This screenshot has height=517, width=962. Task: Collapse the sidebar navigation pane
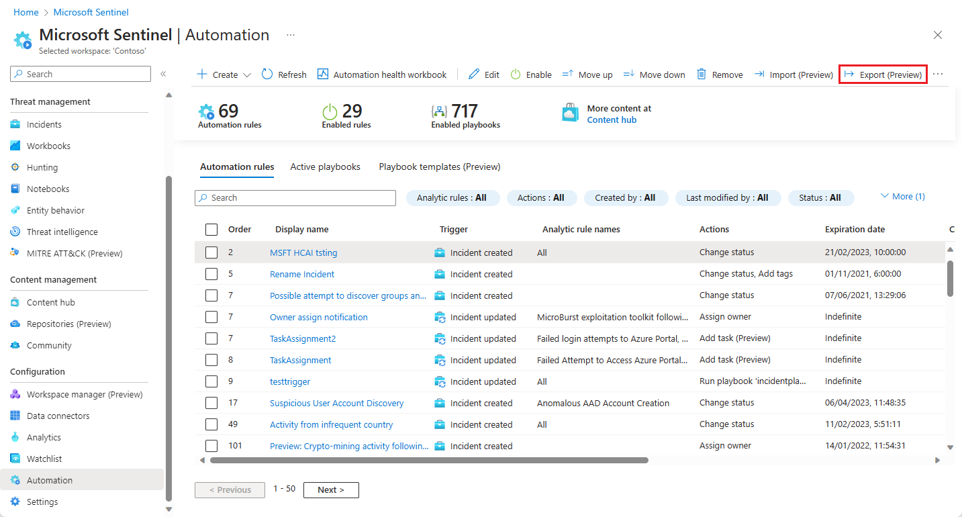coord(163,74)
